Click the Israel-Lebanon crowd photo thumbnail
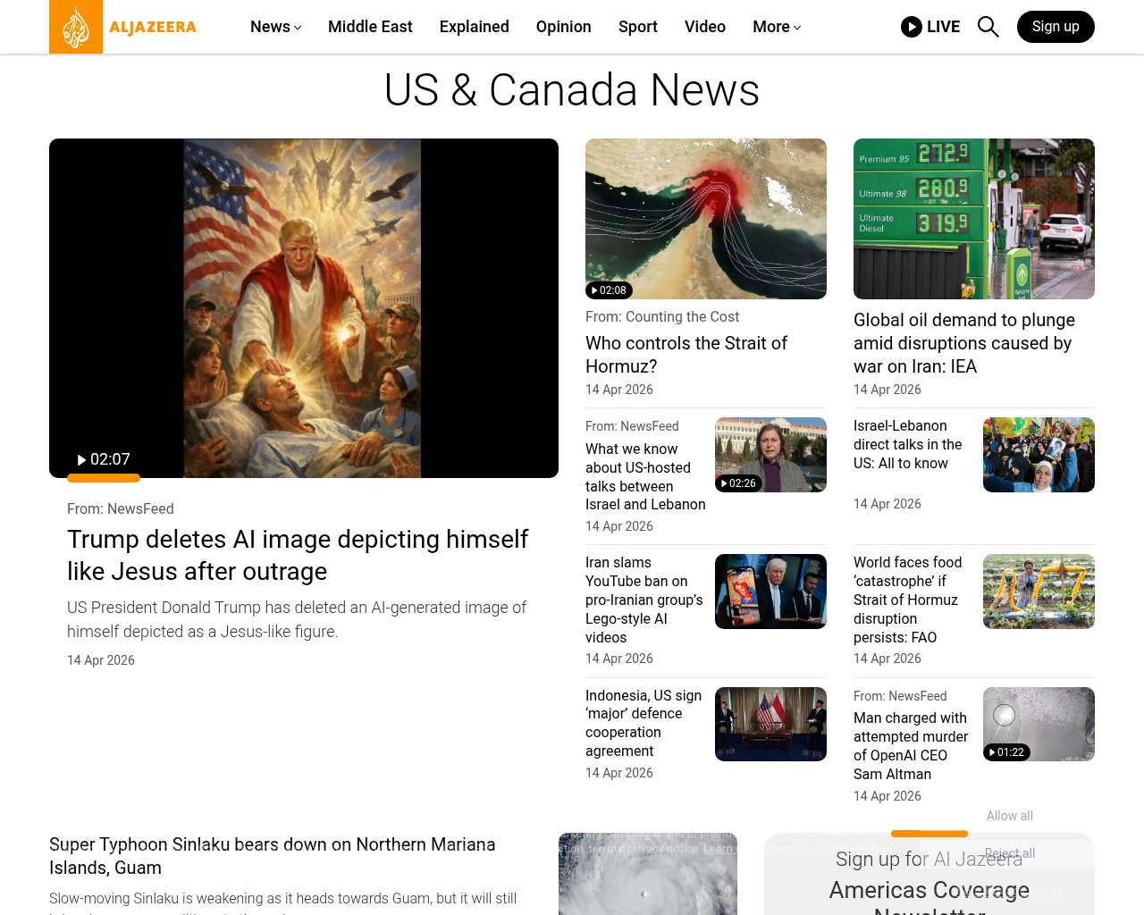This screenshot has height=915, width=1144. pos(1039,455)
